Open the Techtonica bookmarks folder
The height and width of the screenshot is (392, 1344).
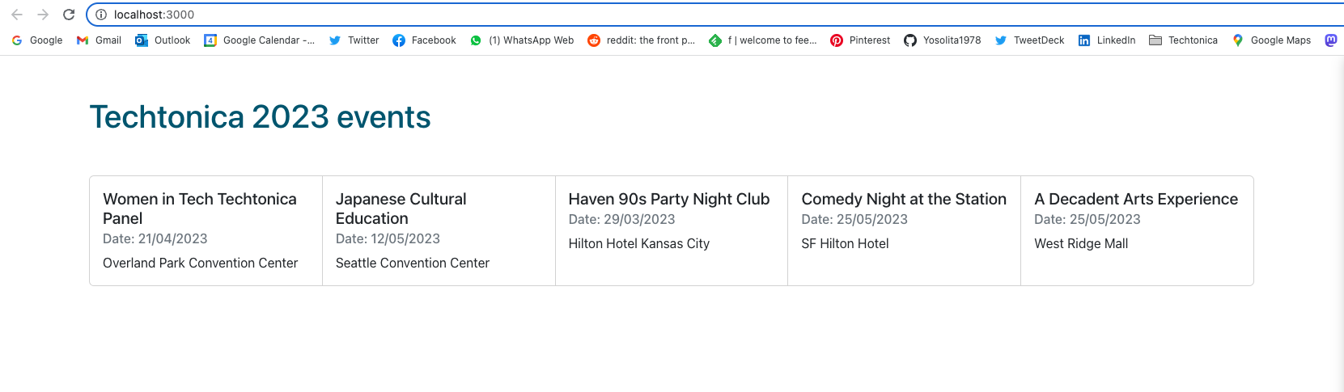[1183, 40]
